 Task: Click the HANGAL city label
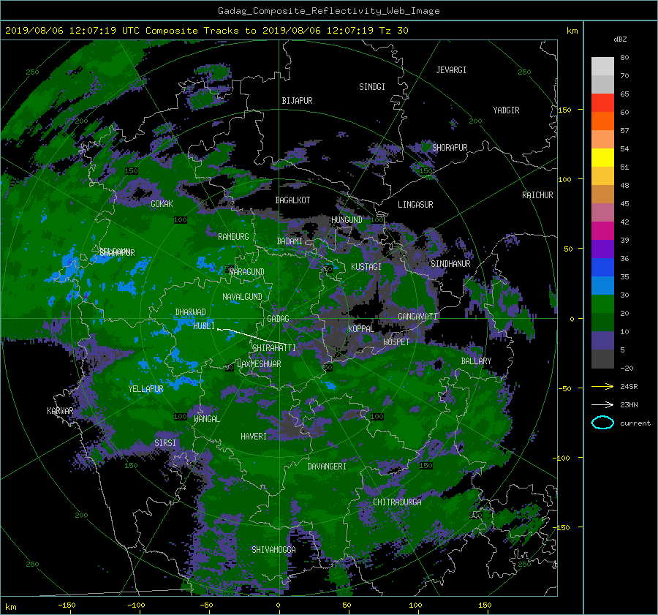(206, 418)
